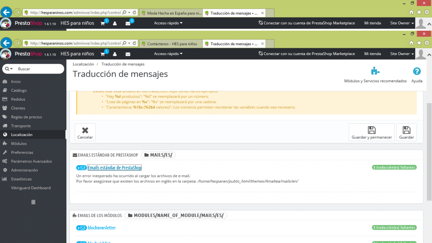
Task: Click HES para niños shop name in front window
Action: (x=77, y=54)
